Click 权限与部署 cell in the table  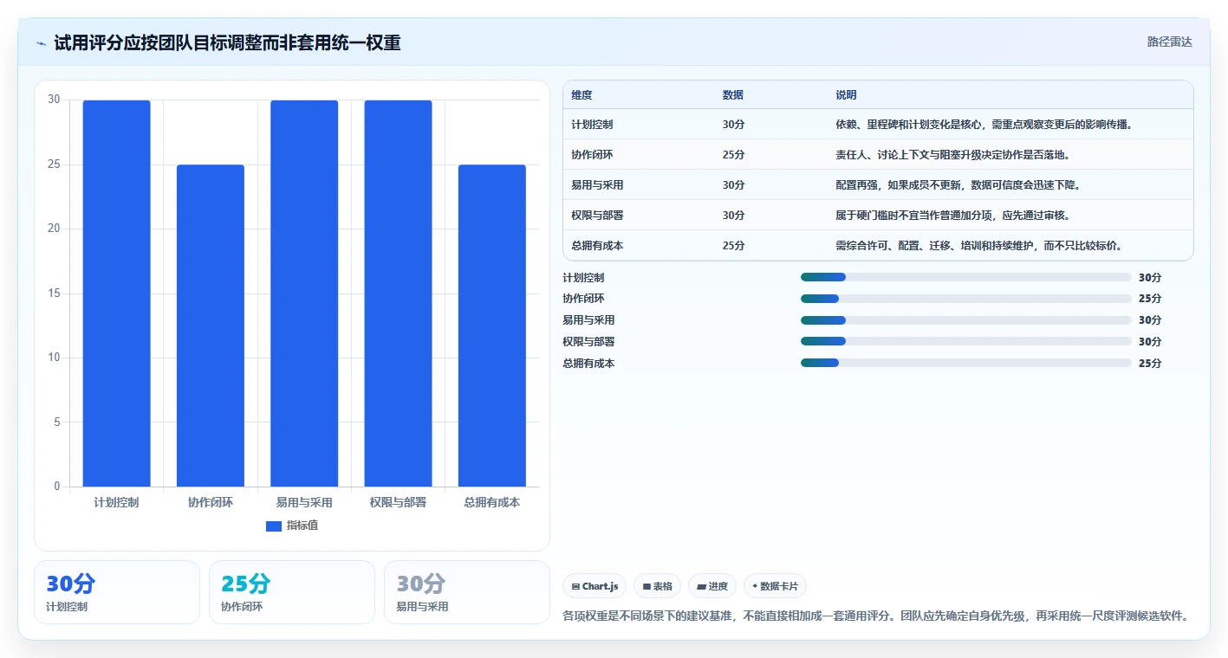(x=598, y=216)
